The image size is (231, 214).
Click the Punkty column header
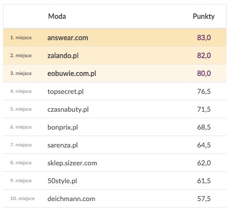[x=204, y=16]
